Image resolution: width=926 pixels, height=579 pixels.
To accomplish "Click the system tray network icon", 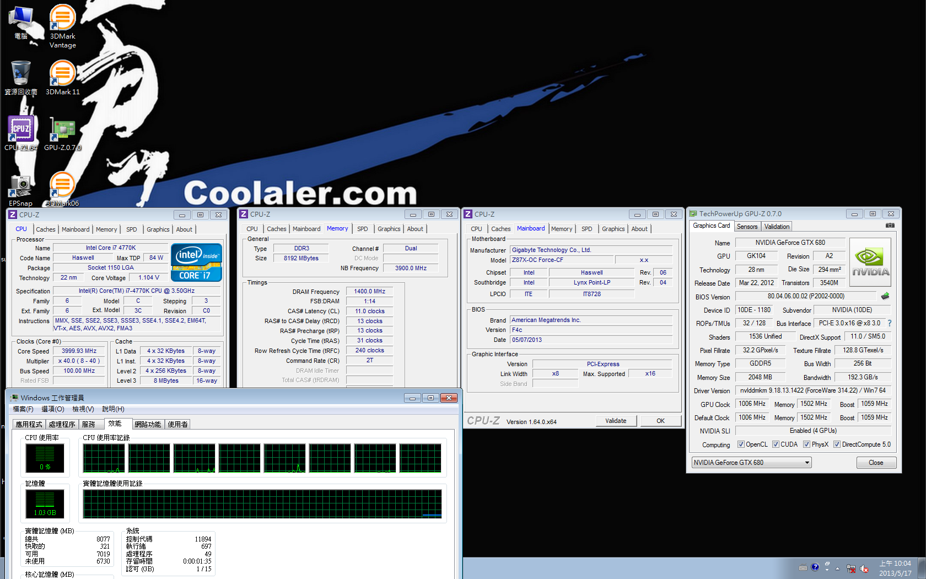I will (851, 569).
